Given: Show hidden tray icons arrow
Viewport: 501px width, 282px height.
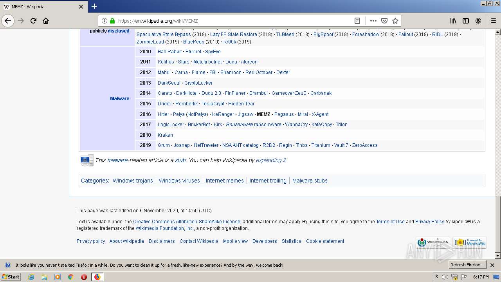Looking at the screenshot, I should click(x=437, y=277).
